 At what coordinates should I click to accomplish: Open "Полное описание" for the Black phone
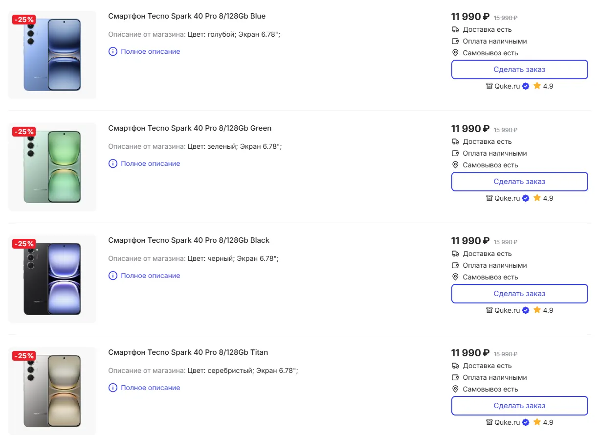pos(150,276)
